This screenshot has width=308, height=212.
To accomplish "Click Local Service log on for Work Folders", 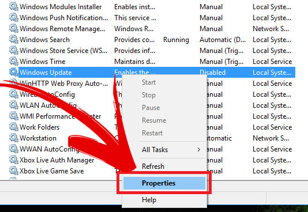I will pos(272,127).
